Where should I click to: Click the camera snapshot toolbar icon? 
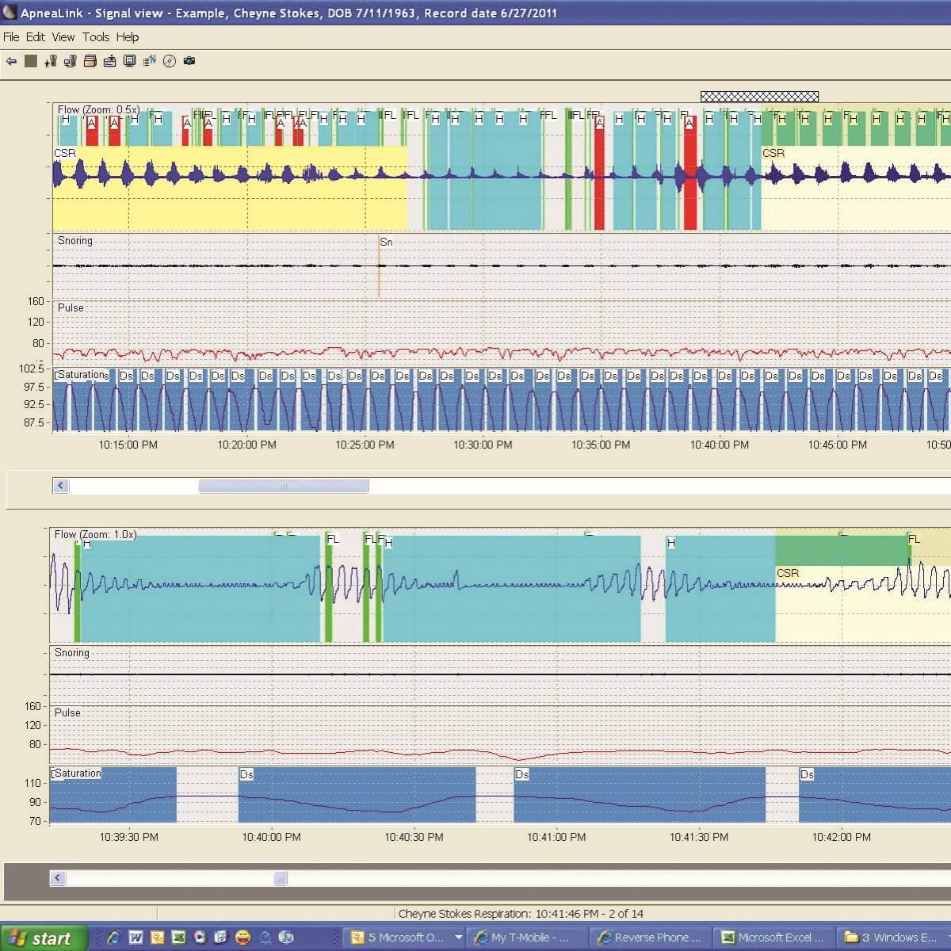click(189, 61)
